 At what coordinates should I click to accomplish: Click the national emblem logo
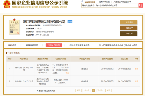(7, 4)
